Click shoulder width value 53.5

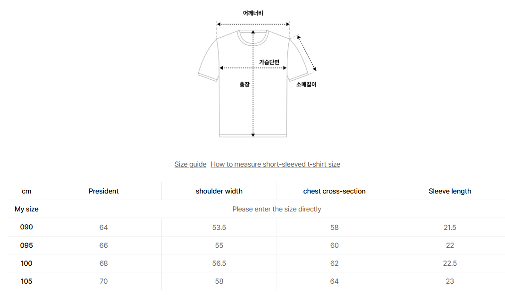219,228
